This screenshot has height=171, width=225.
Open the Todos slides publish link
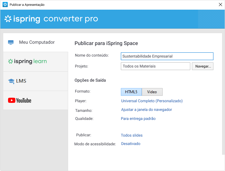pyautogui.click(x=132, y=135)
